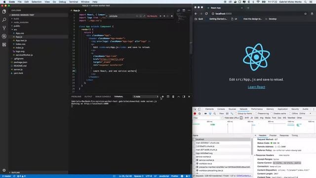
Task: Enable the Offline checkbox in DevTools
Action: 290,114
